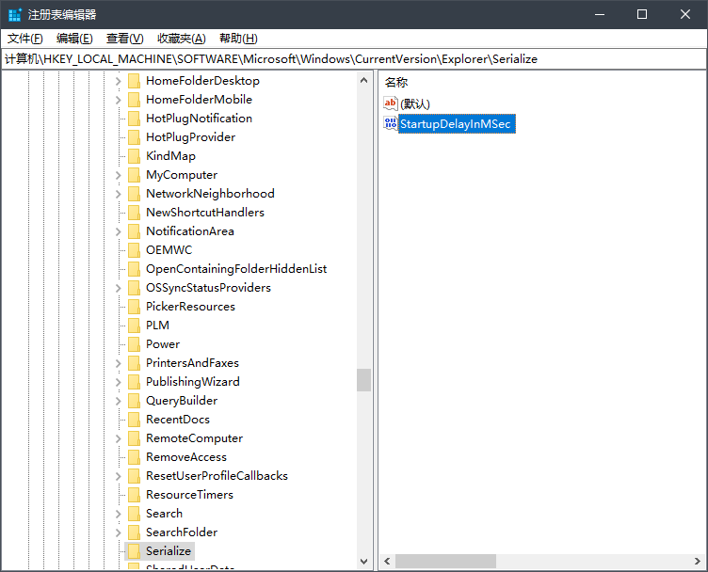Open the 编辑(E) menu

point(74,39)
